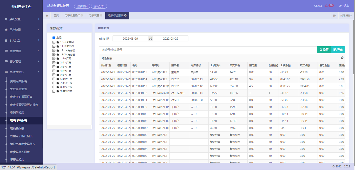Click folder icon of 13:2#集宿楼
Image resolution: width=355 pixels, height=170 pixels.
click(x=58, y=55)
